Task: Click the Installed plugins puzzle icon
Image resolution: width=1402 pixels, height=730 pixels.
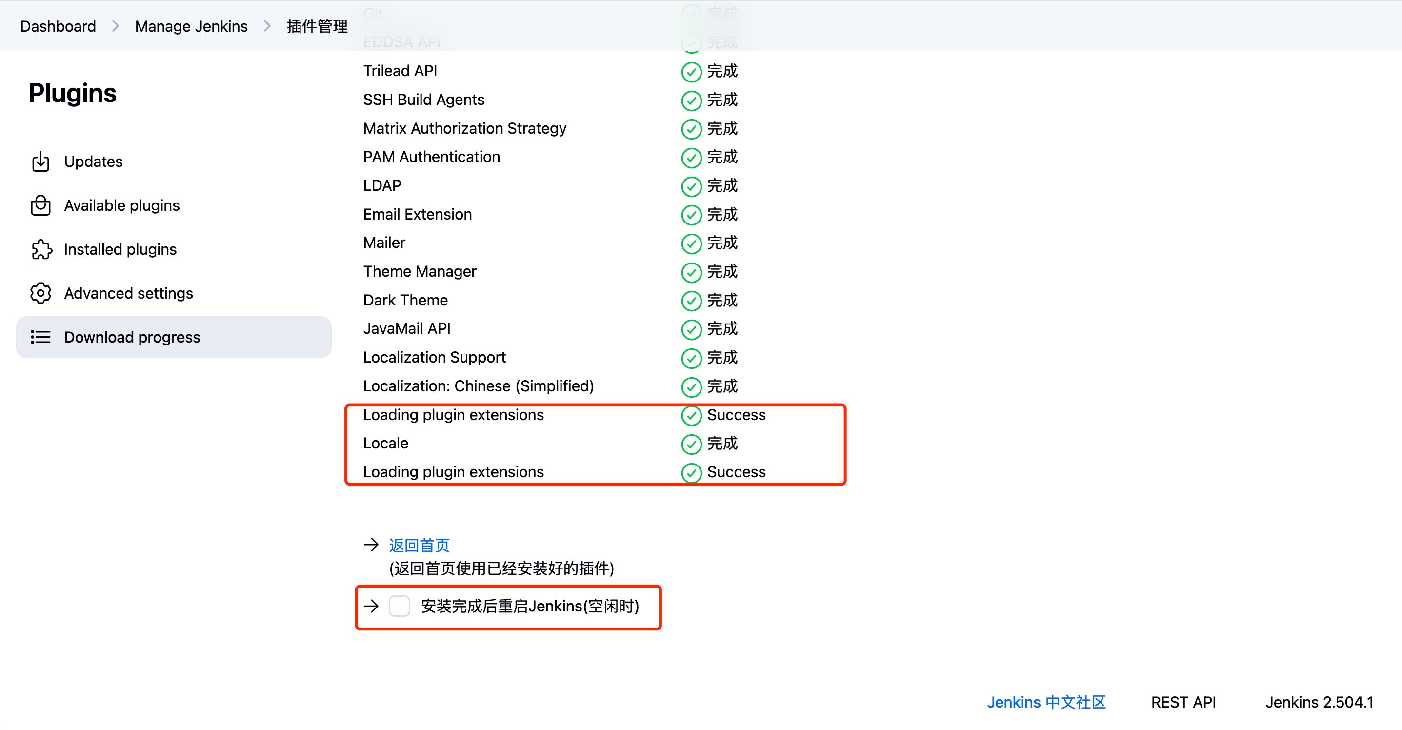Action: coord(41,249)
